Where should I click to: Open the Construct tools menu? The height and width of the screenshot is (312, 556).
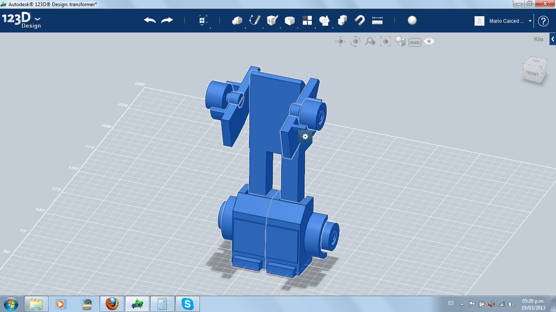tap(272, 20)
